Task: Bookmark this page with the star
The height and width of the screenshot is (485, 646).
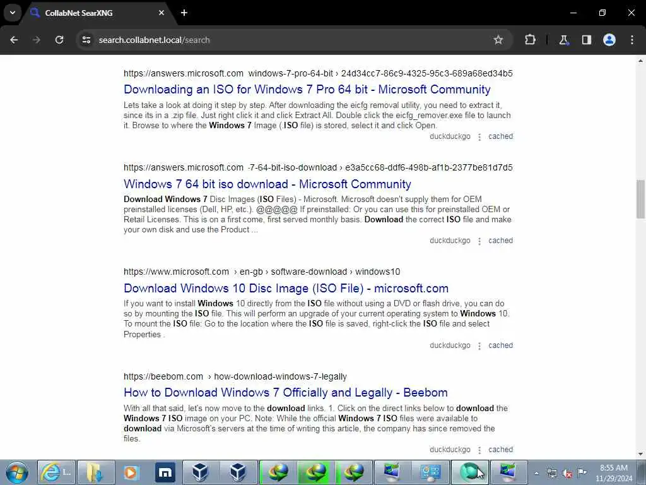Action: [x=498, y=40]
